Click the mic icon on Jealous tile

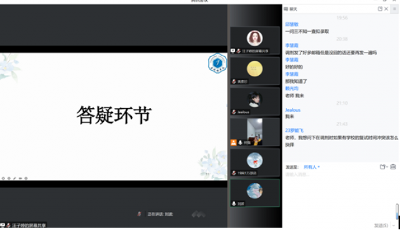(x=234, y=112)
